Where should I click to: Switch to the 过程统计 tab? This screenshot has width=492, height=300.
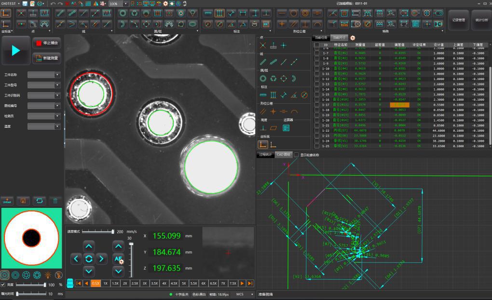(x=265, y=155)
